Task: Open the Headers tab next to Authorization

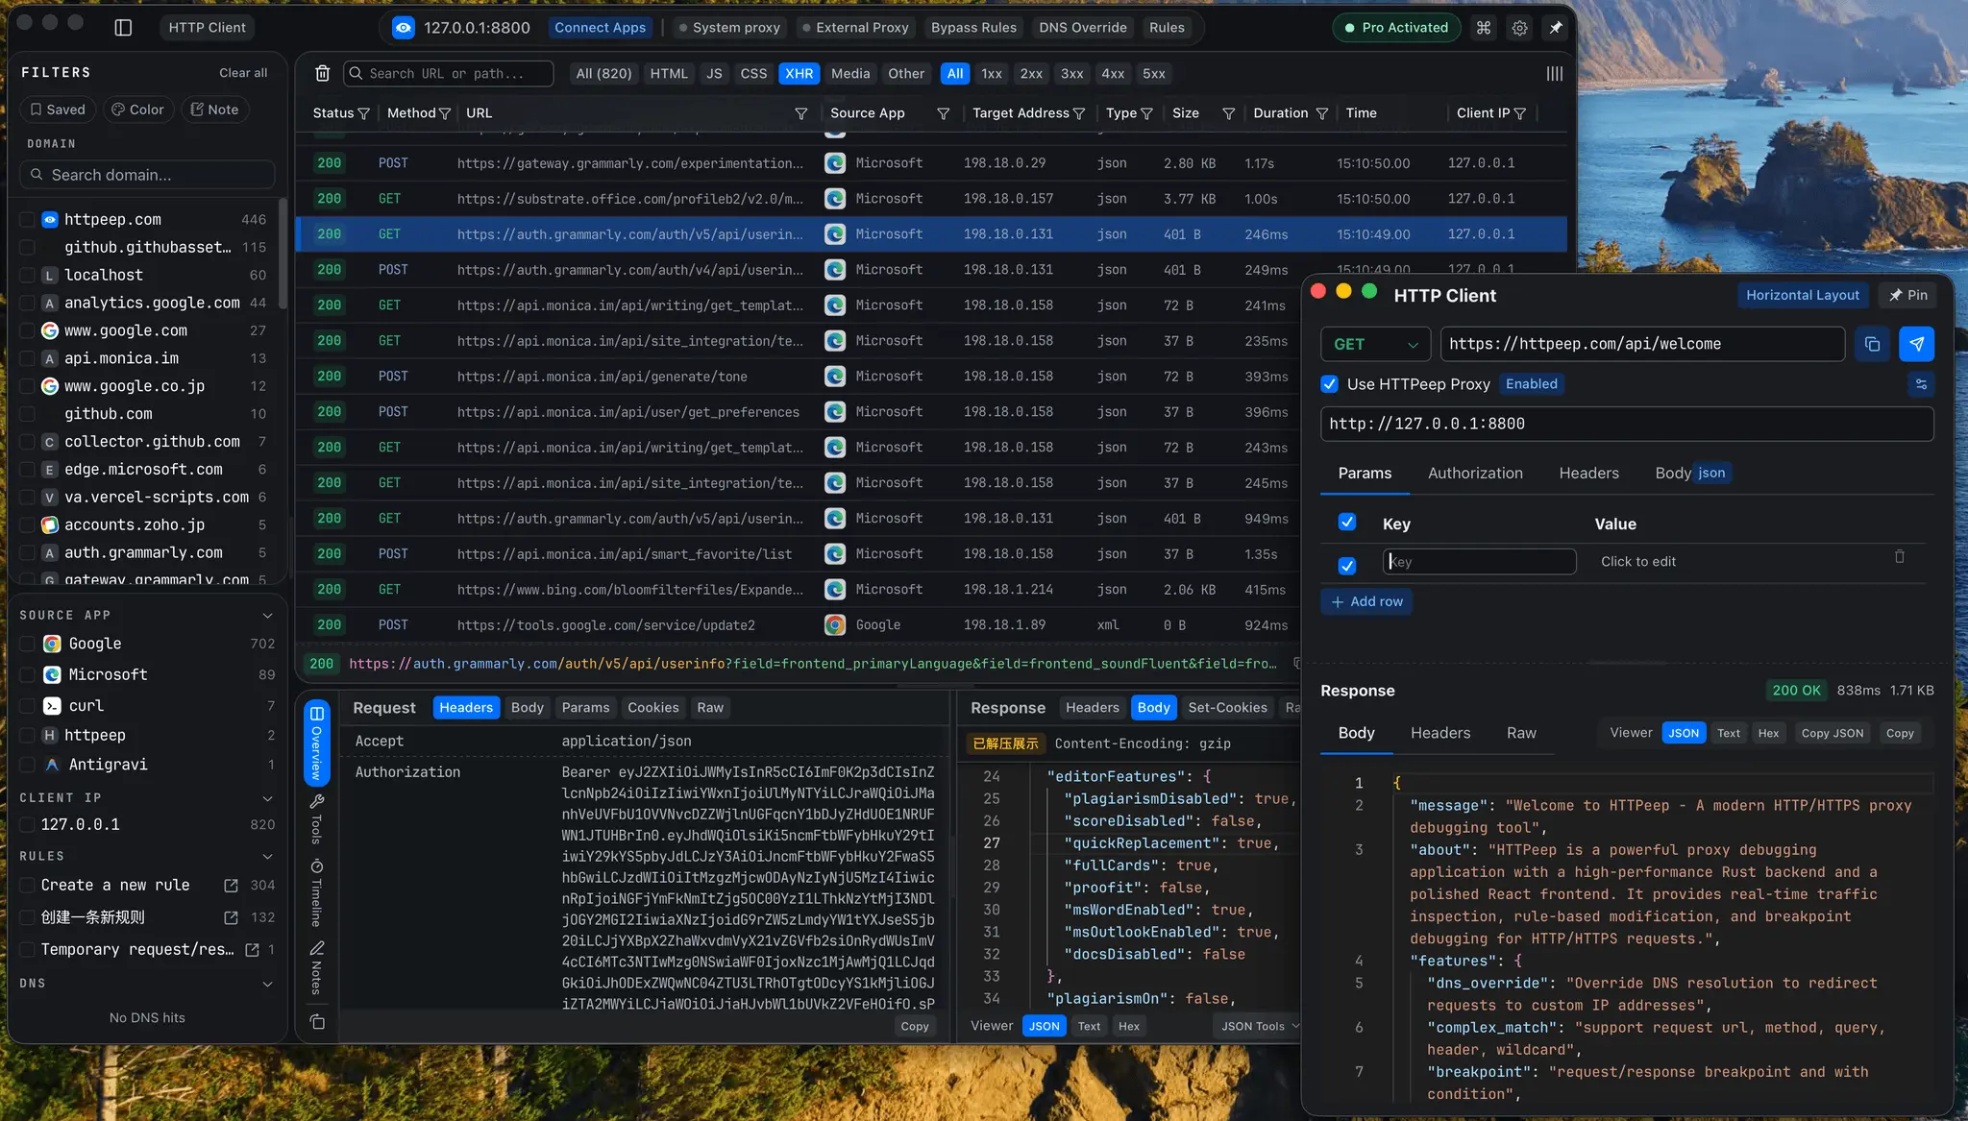Action: click(1588, 473)
